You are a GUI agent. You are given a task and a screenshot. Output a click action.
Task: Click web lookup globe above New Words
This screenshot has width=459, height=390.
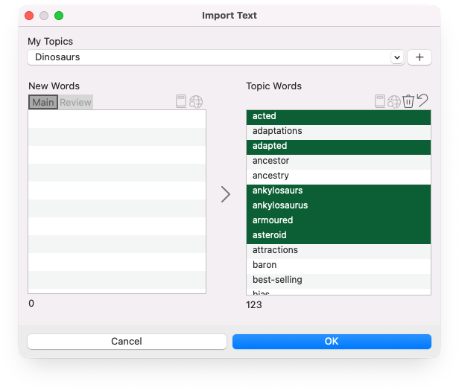196,102
